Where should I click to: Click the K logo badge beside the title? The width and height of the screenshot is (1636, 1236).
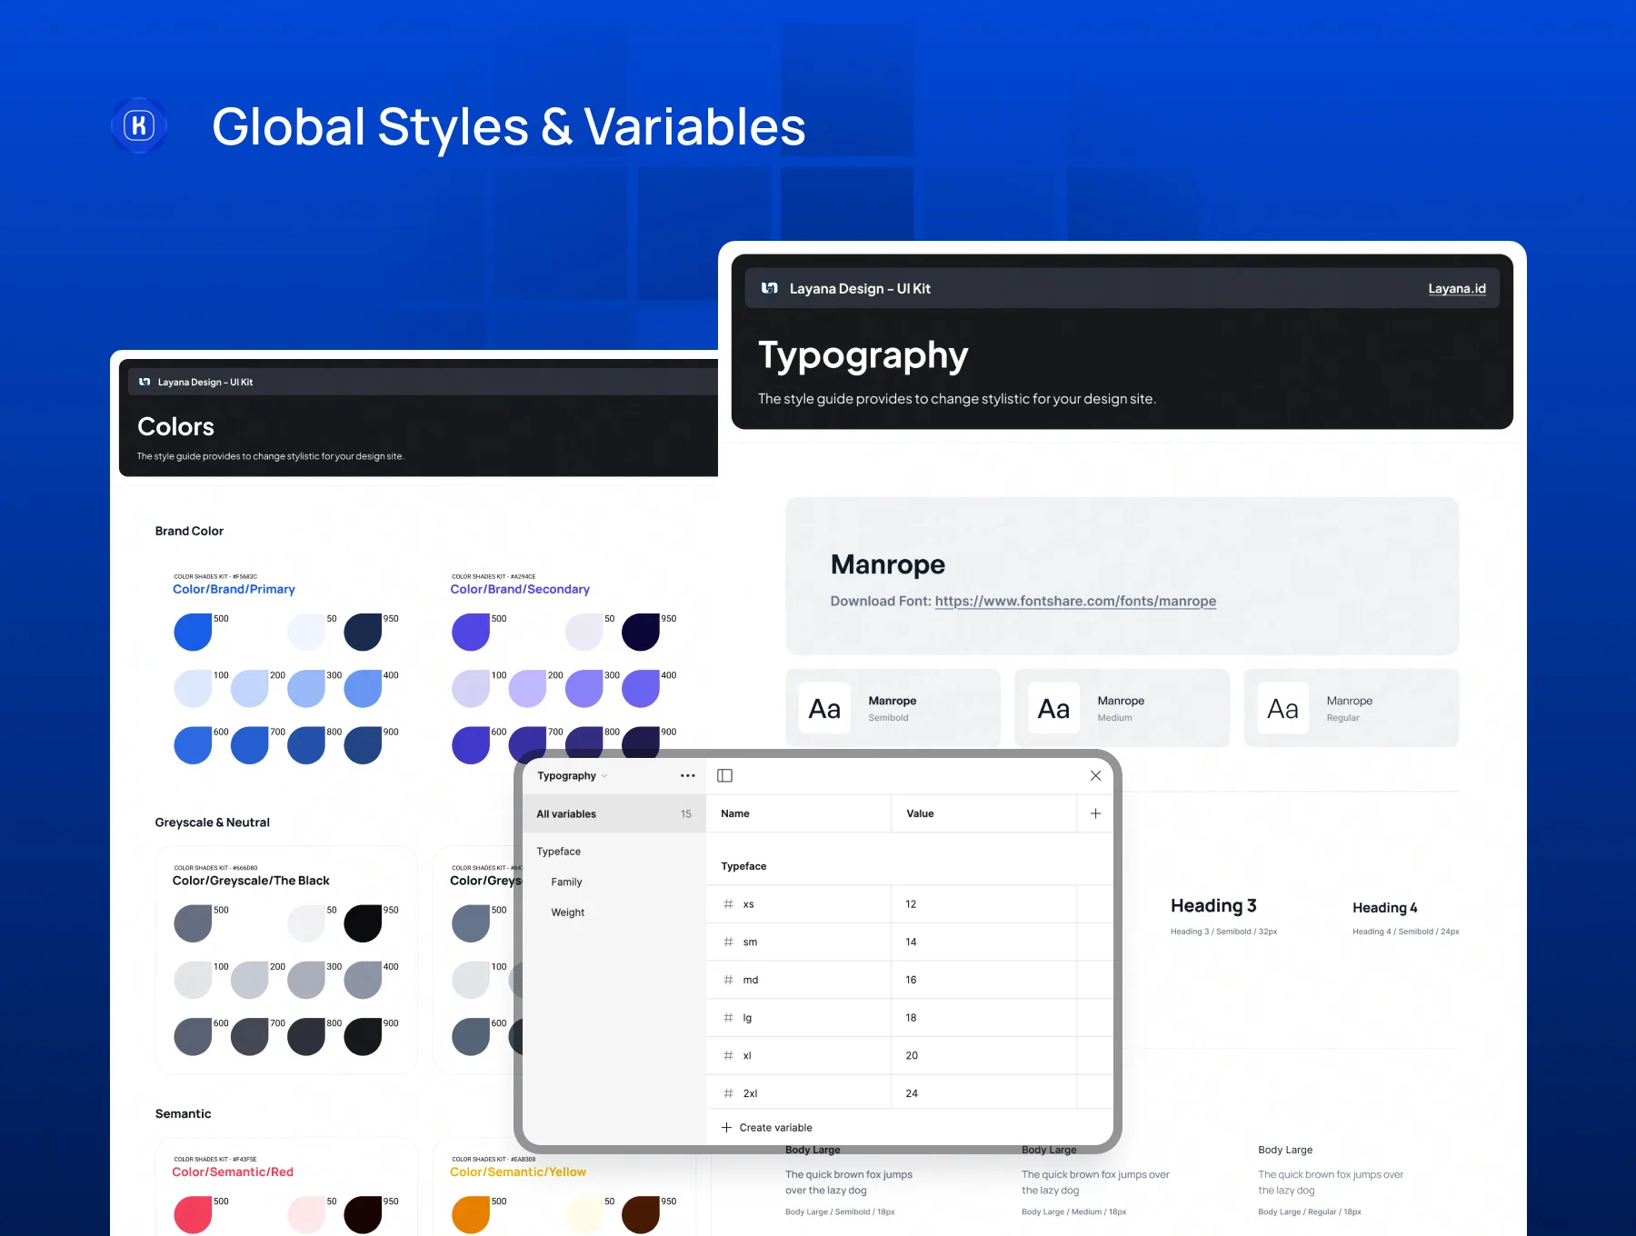pos(139,125)
